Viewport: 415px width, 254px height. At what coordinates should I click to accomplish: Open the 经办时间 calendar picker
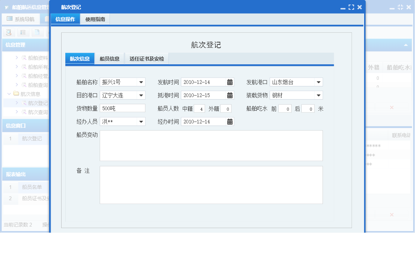pyautogui.click(x=230, y=121)
